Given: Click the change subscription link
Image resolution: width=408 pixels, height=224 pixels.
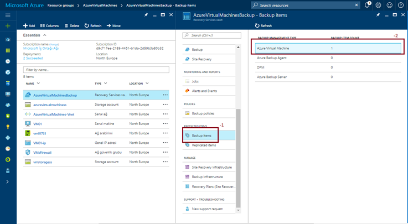Looking at the screenshot, I should coord(54,44).
